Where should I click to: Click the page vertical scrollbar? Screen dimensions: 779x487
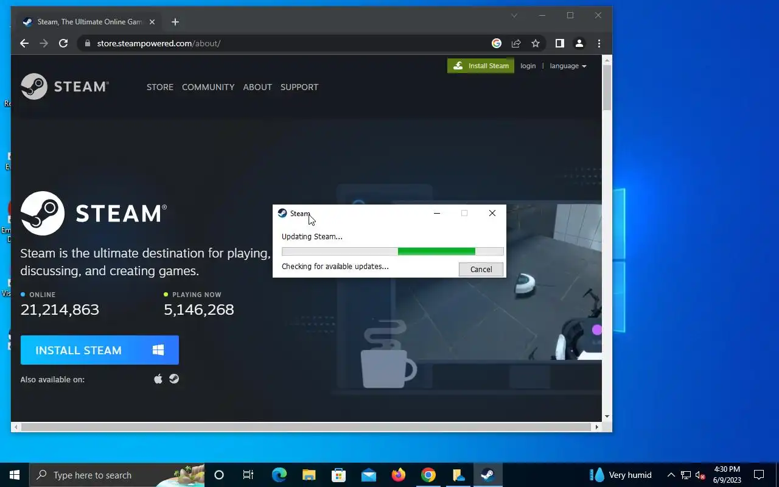(607, 88)
